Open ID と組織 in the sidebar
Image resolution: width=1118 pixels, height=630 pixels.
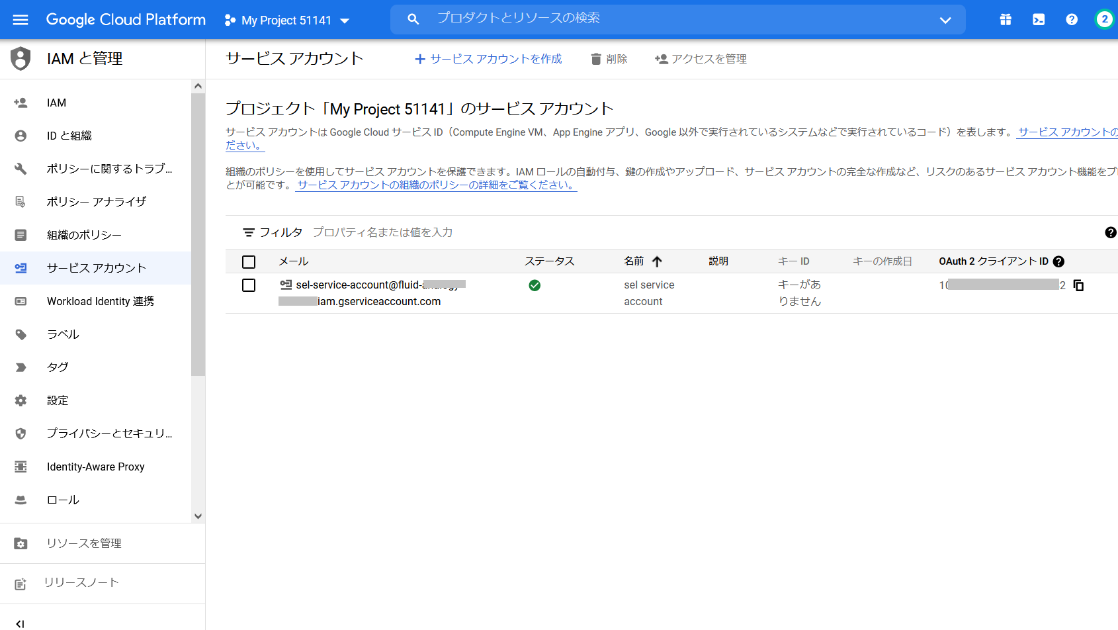pyautogui.click(x=96, y=136)
